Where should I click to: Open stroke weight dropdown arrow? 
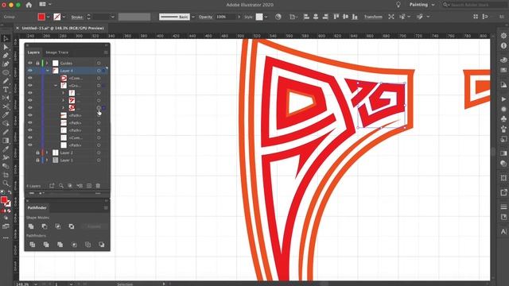[113, 17]
